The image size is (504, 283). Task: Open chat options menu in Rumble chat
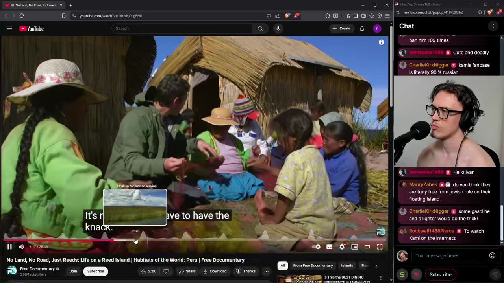pyautogui.click(x=493, y=26)
